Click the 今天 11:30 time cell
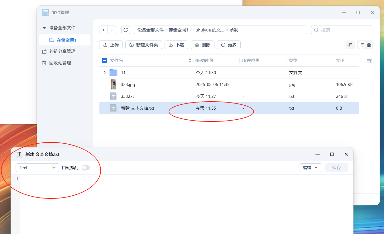This screenshot has width=384, height=234. pyautogui.click(x=206, y=73)
